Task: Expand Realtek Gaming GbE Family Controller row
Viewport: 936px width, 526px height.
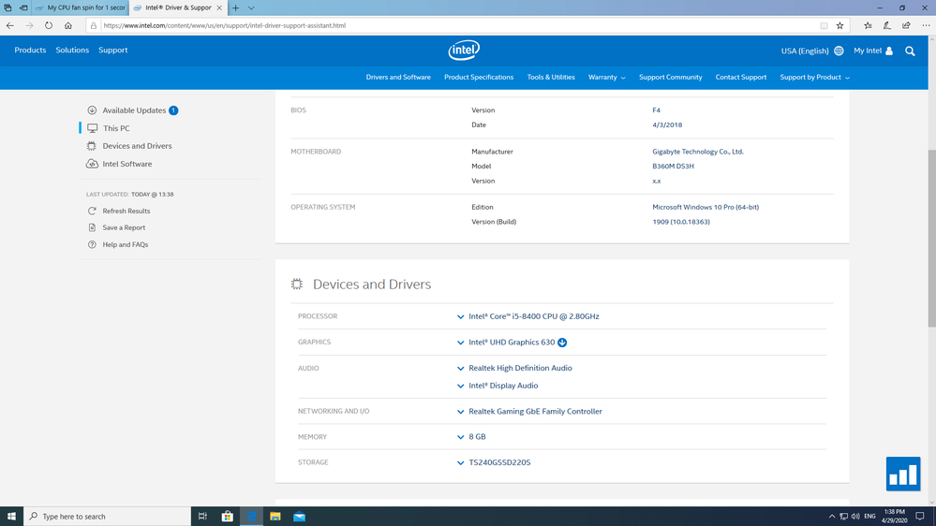Action: pyautogui.click(x=460, y=412)
